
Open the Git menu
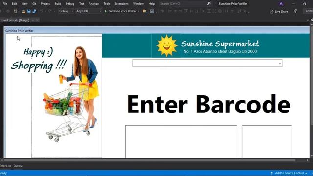click(x=34, y=4)
